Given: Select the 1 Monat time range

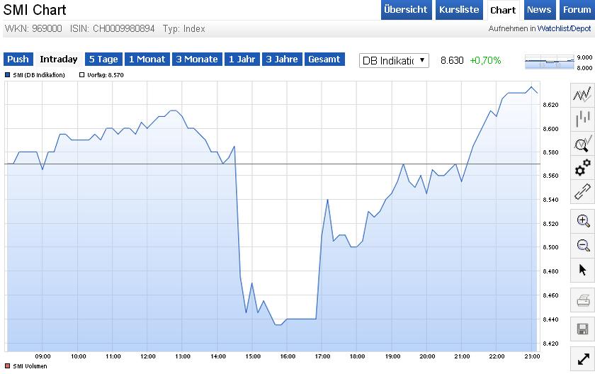Looking at the screenshot, I should [147, 59].
